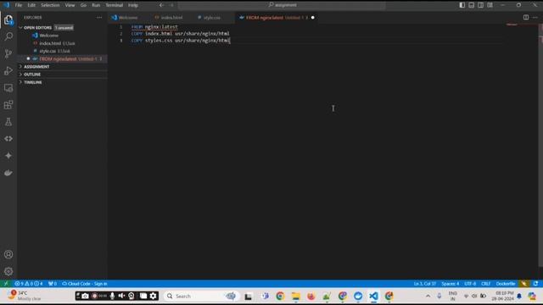
Task: Click the remote window indicator in status bar
Action: click(6, 284)
